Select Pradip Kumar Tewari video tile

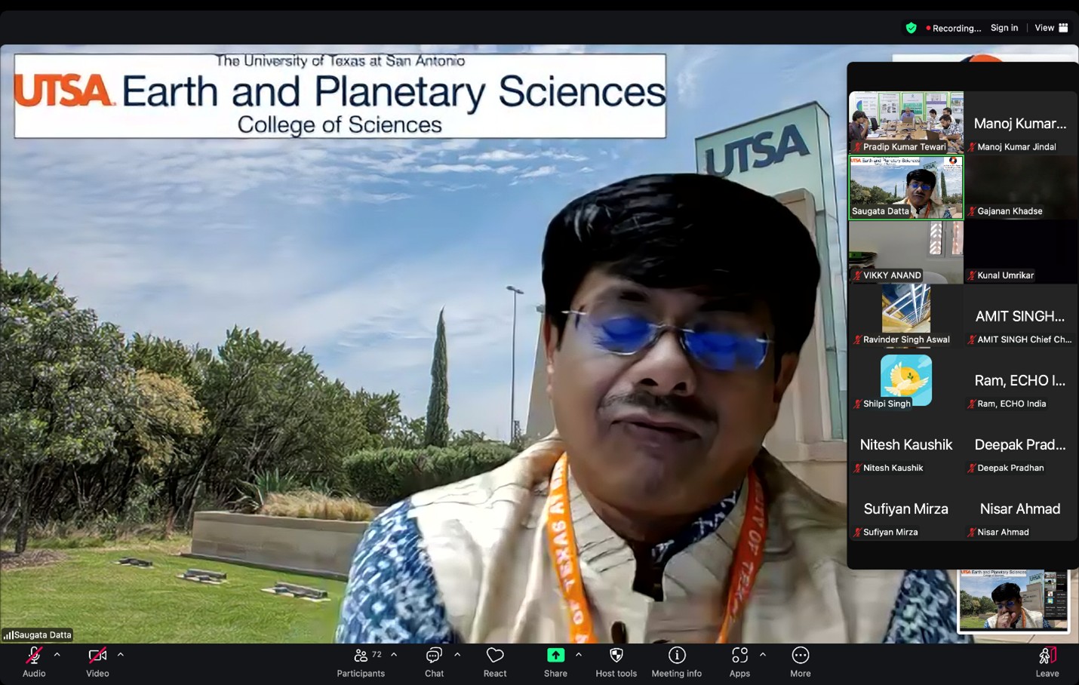click(905, 122)
